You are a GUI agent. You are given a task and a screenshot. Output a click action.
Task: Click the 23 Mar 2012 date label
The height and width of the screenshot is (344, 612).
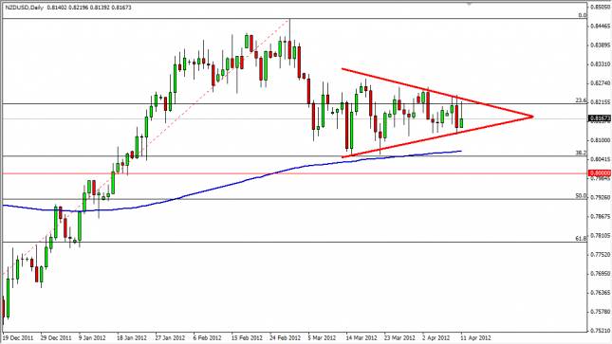click(x=399, y=337)
